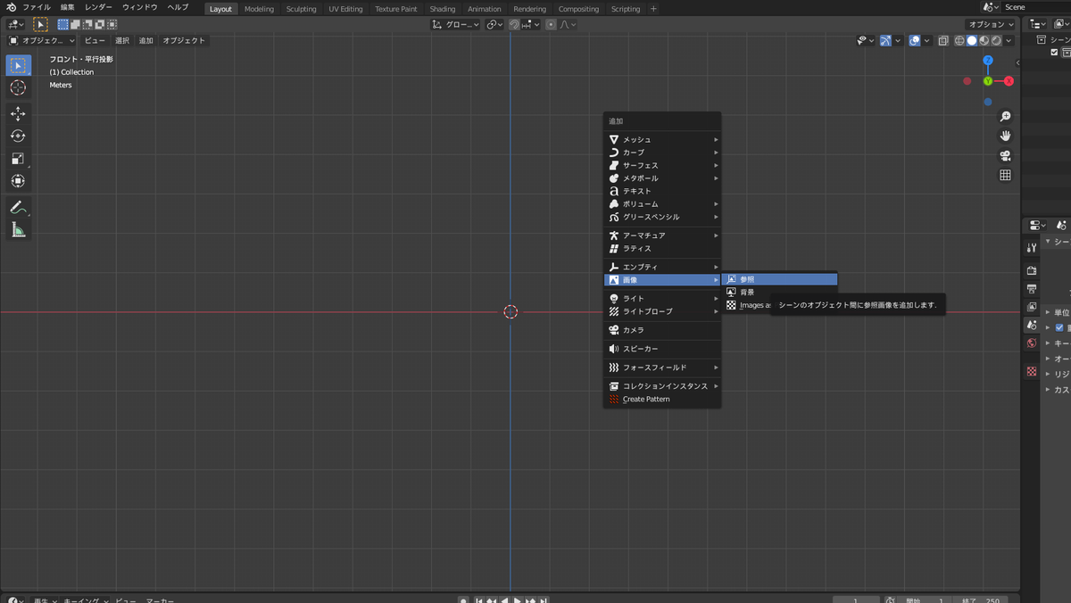Image resolution: width=1071 pixels, height=603 pixels.
Task: Open the Scene properties tab
Action: coord(1032,326)
